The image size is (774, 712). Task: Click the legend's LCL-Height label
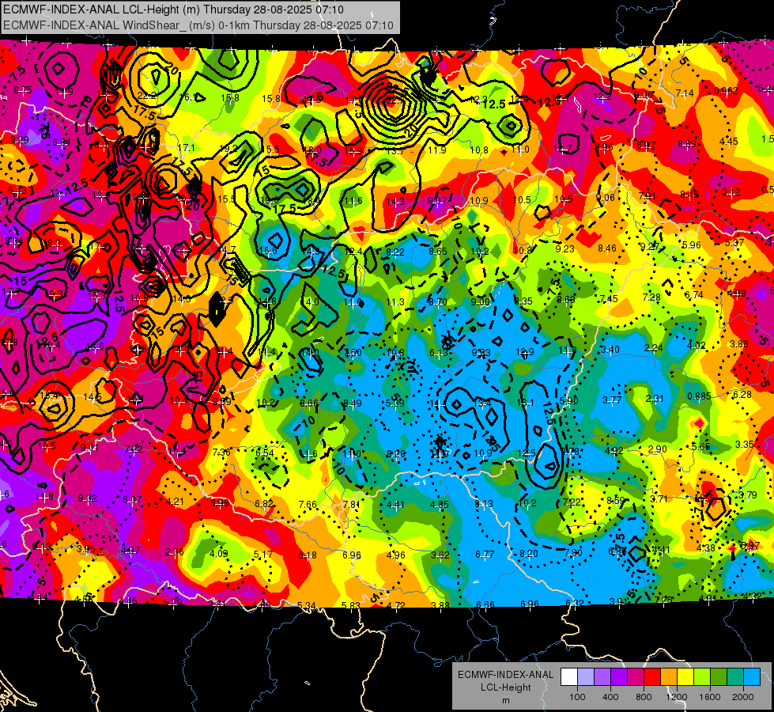coord(505,687)
